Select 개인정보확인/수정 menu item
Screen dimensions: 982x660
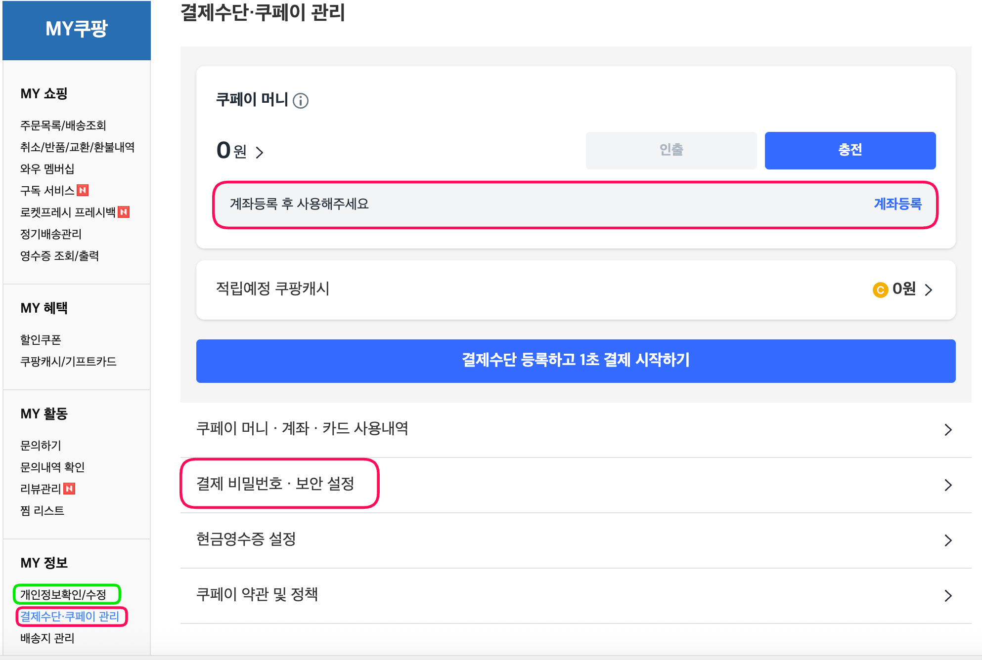click(63, 594)
